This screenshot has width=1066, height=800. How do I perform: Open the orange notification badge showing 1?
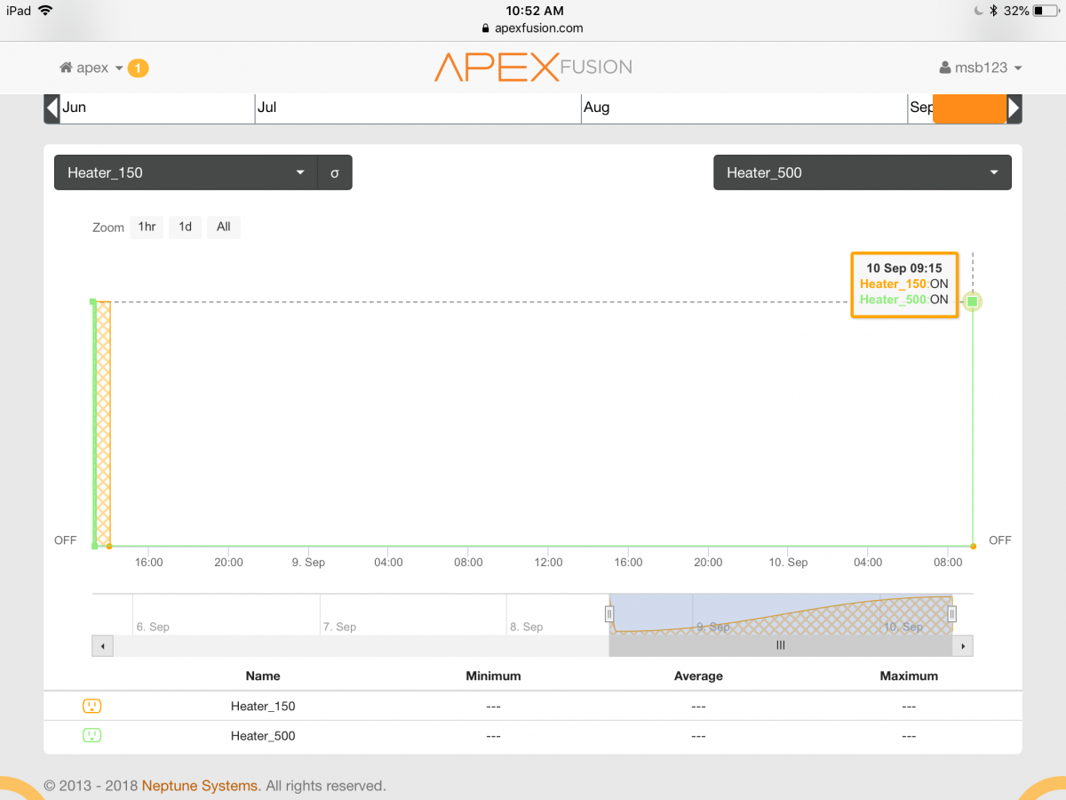pos(138,68)
